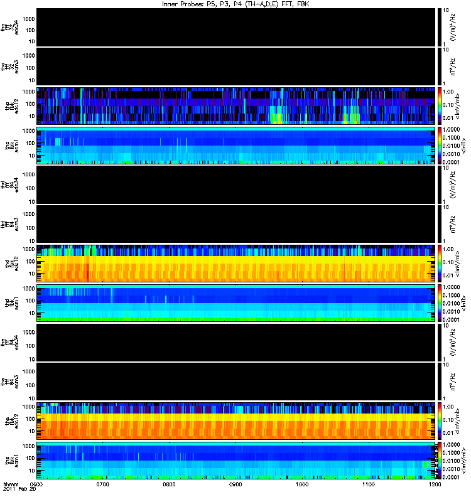Select the 'the fbk scm1' axis label
The height and width of the screenshot is (502, 471).
[x=12, y=461]
